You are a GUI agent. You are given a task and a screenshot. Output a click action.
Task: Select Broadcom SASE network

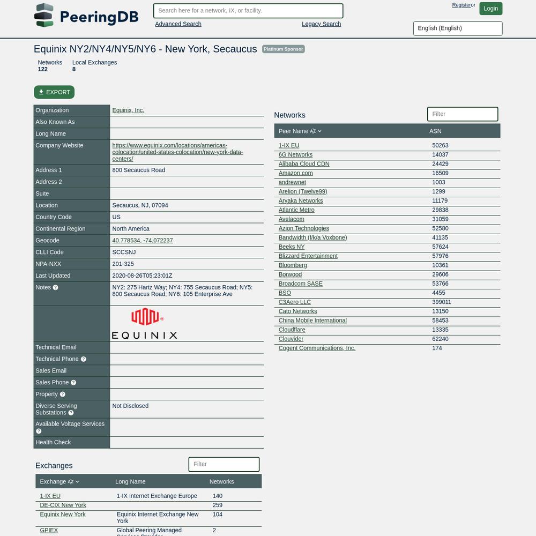coord(301,284)
